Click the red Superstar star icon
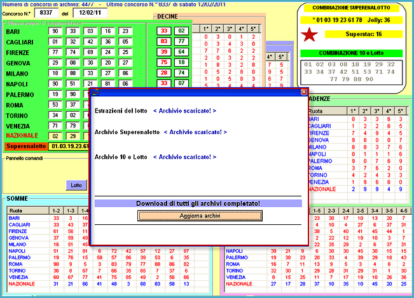414x298 pixels. (310, 34)
